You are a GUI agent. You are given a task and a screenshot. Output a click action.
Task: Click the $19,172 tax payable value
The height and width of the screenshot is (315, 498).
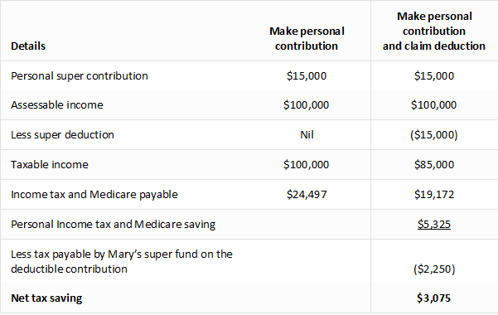coord(434,195)
